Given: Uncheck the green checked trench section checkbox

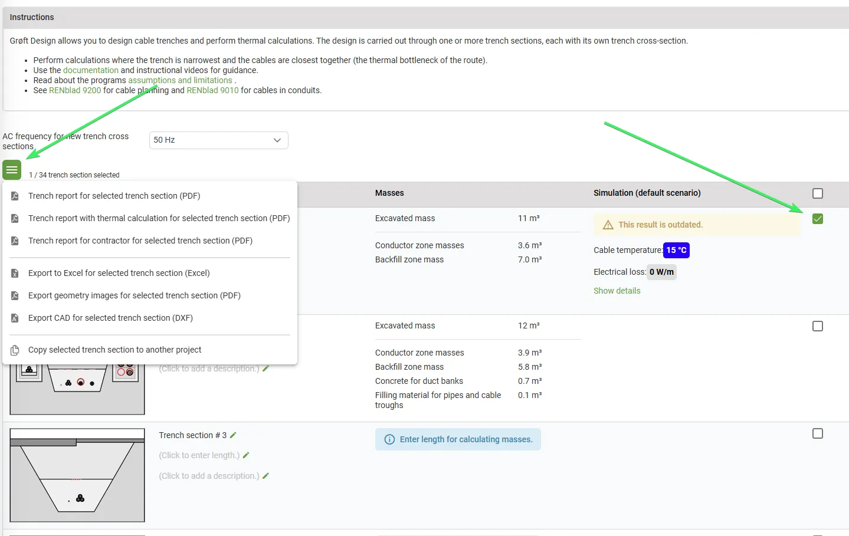Looking at the screenshot, I should (817, 219).
